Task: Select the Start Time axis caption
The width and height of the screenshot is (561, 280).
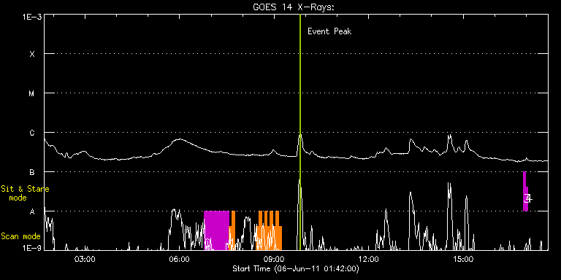Action: tap(296, 268)
